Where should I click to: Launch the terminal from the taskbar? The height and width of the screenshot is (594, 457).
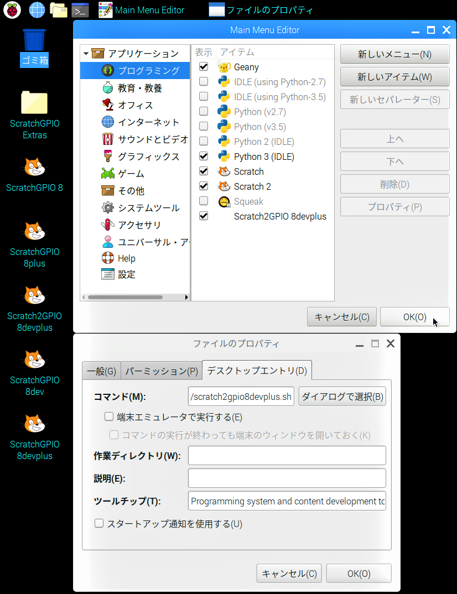(x=80, y=10)
